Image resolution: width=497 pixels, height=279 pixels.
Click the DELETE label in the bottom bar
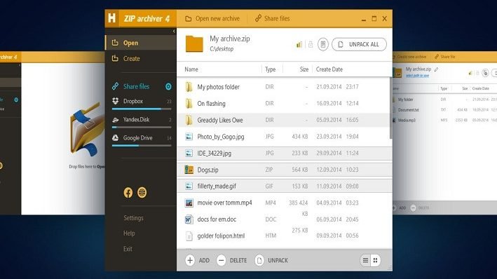(238, 260)
